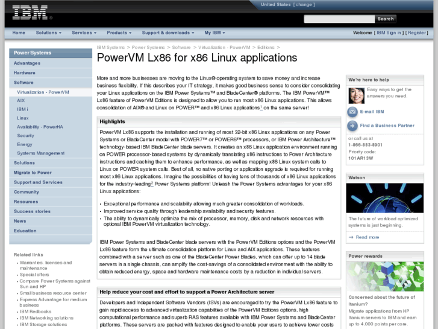The image size is (438, 329).
Task: Open Hardware in sidebar
Action: coord(51,73)
